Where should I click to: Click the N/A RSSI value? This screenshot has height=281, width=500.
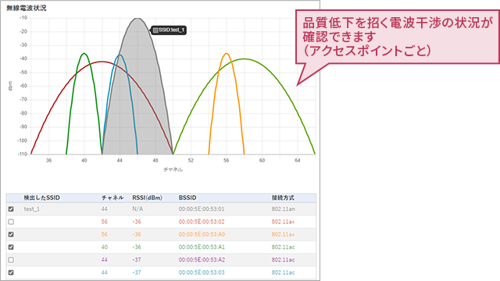point(137,209)
